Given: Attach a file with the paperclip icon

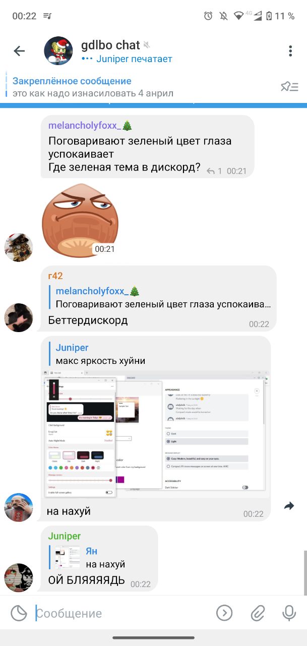Looking at the screenshot, I should 258,613.
